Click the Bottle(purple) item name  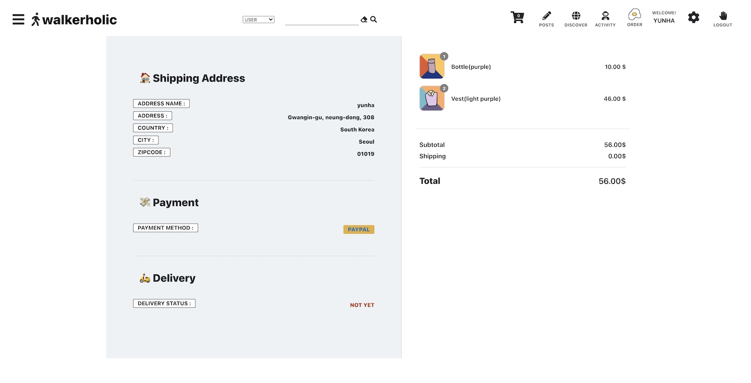click(471, 67)
